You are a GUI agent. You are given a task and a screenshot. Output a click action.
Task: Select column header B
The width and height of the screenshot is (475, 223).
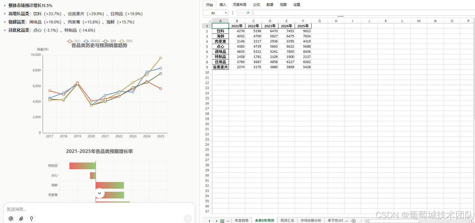[x=237, y=21]
